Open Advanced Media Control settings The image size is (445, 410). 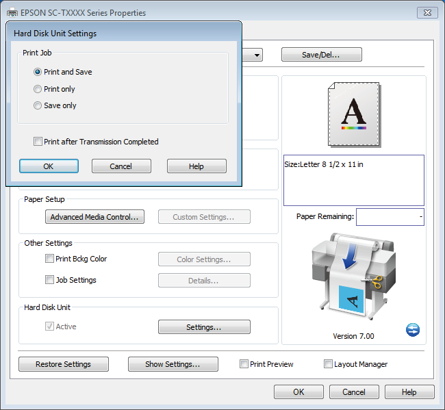94,217
